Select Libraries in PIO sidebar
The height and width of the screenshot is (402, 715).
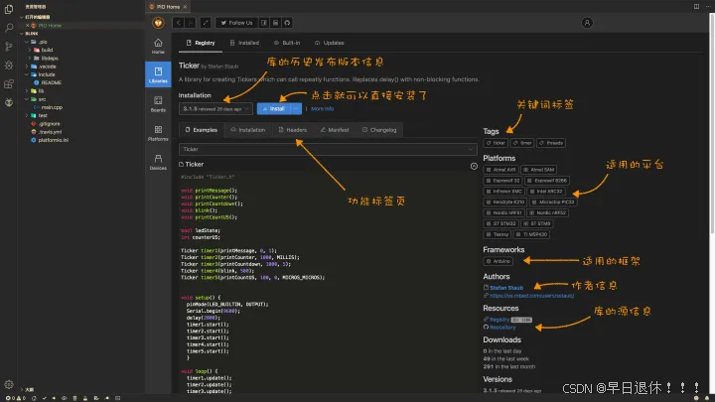click(x=158, y=74)
